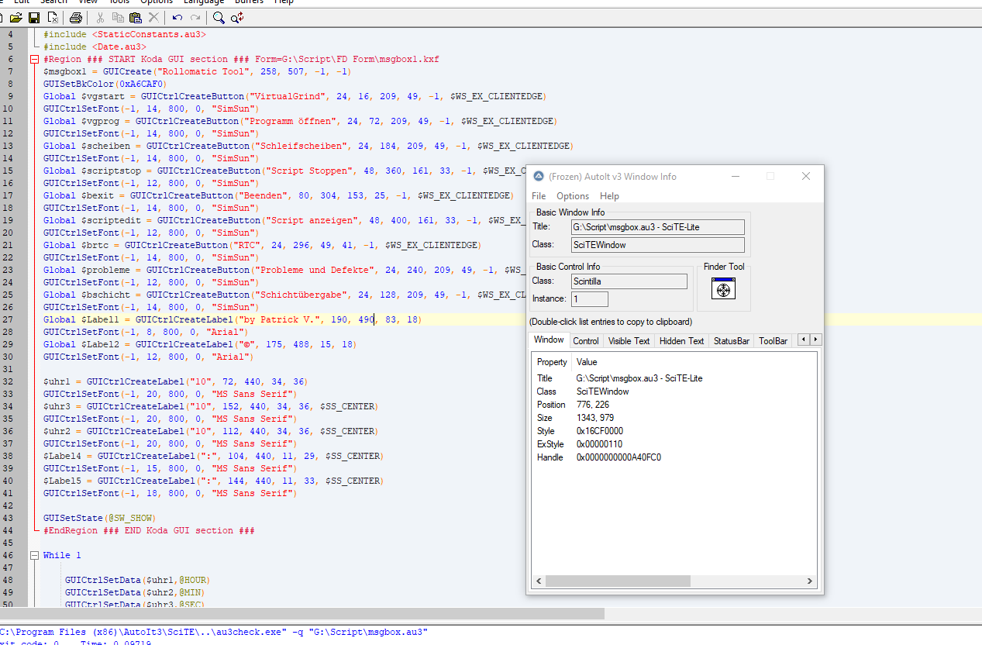Viewport: 982px width, 645px height.
Task: Close the current file via toolbar icon
Action: [53, 17]
